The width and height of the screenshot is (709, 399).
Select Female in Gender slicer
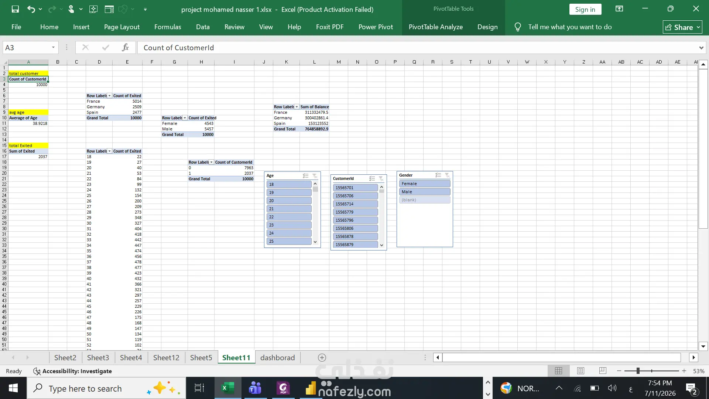425,184
